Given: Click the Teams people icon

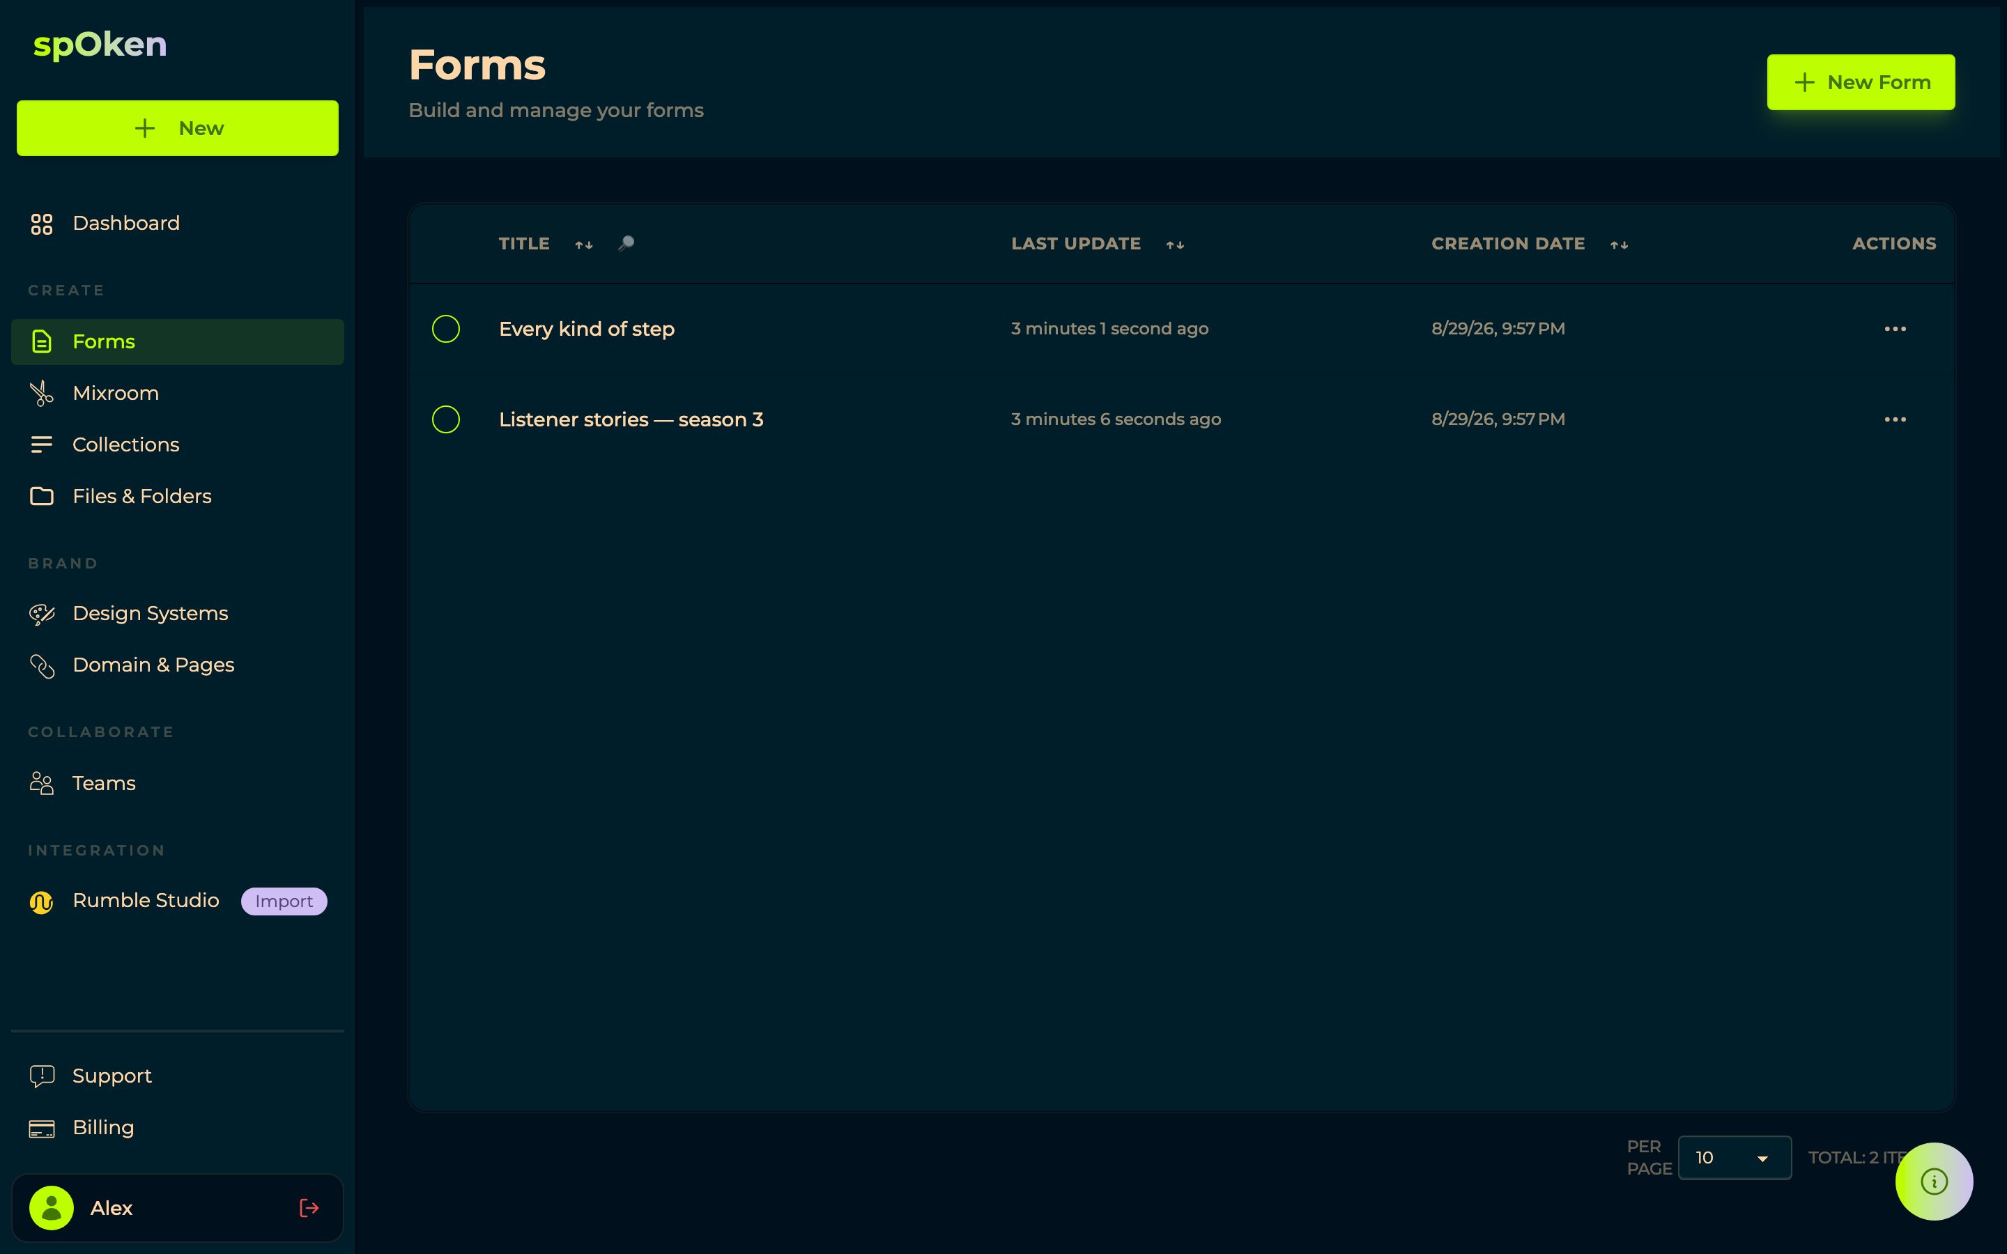Looking at the screenshot, I should point(42,783).
